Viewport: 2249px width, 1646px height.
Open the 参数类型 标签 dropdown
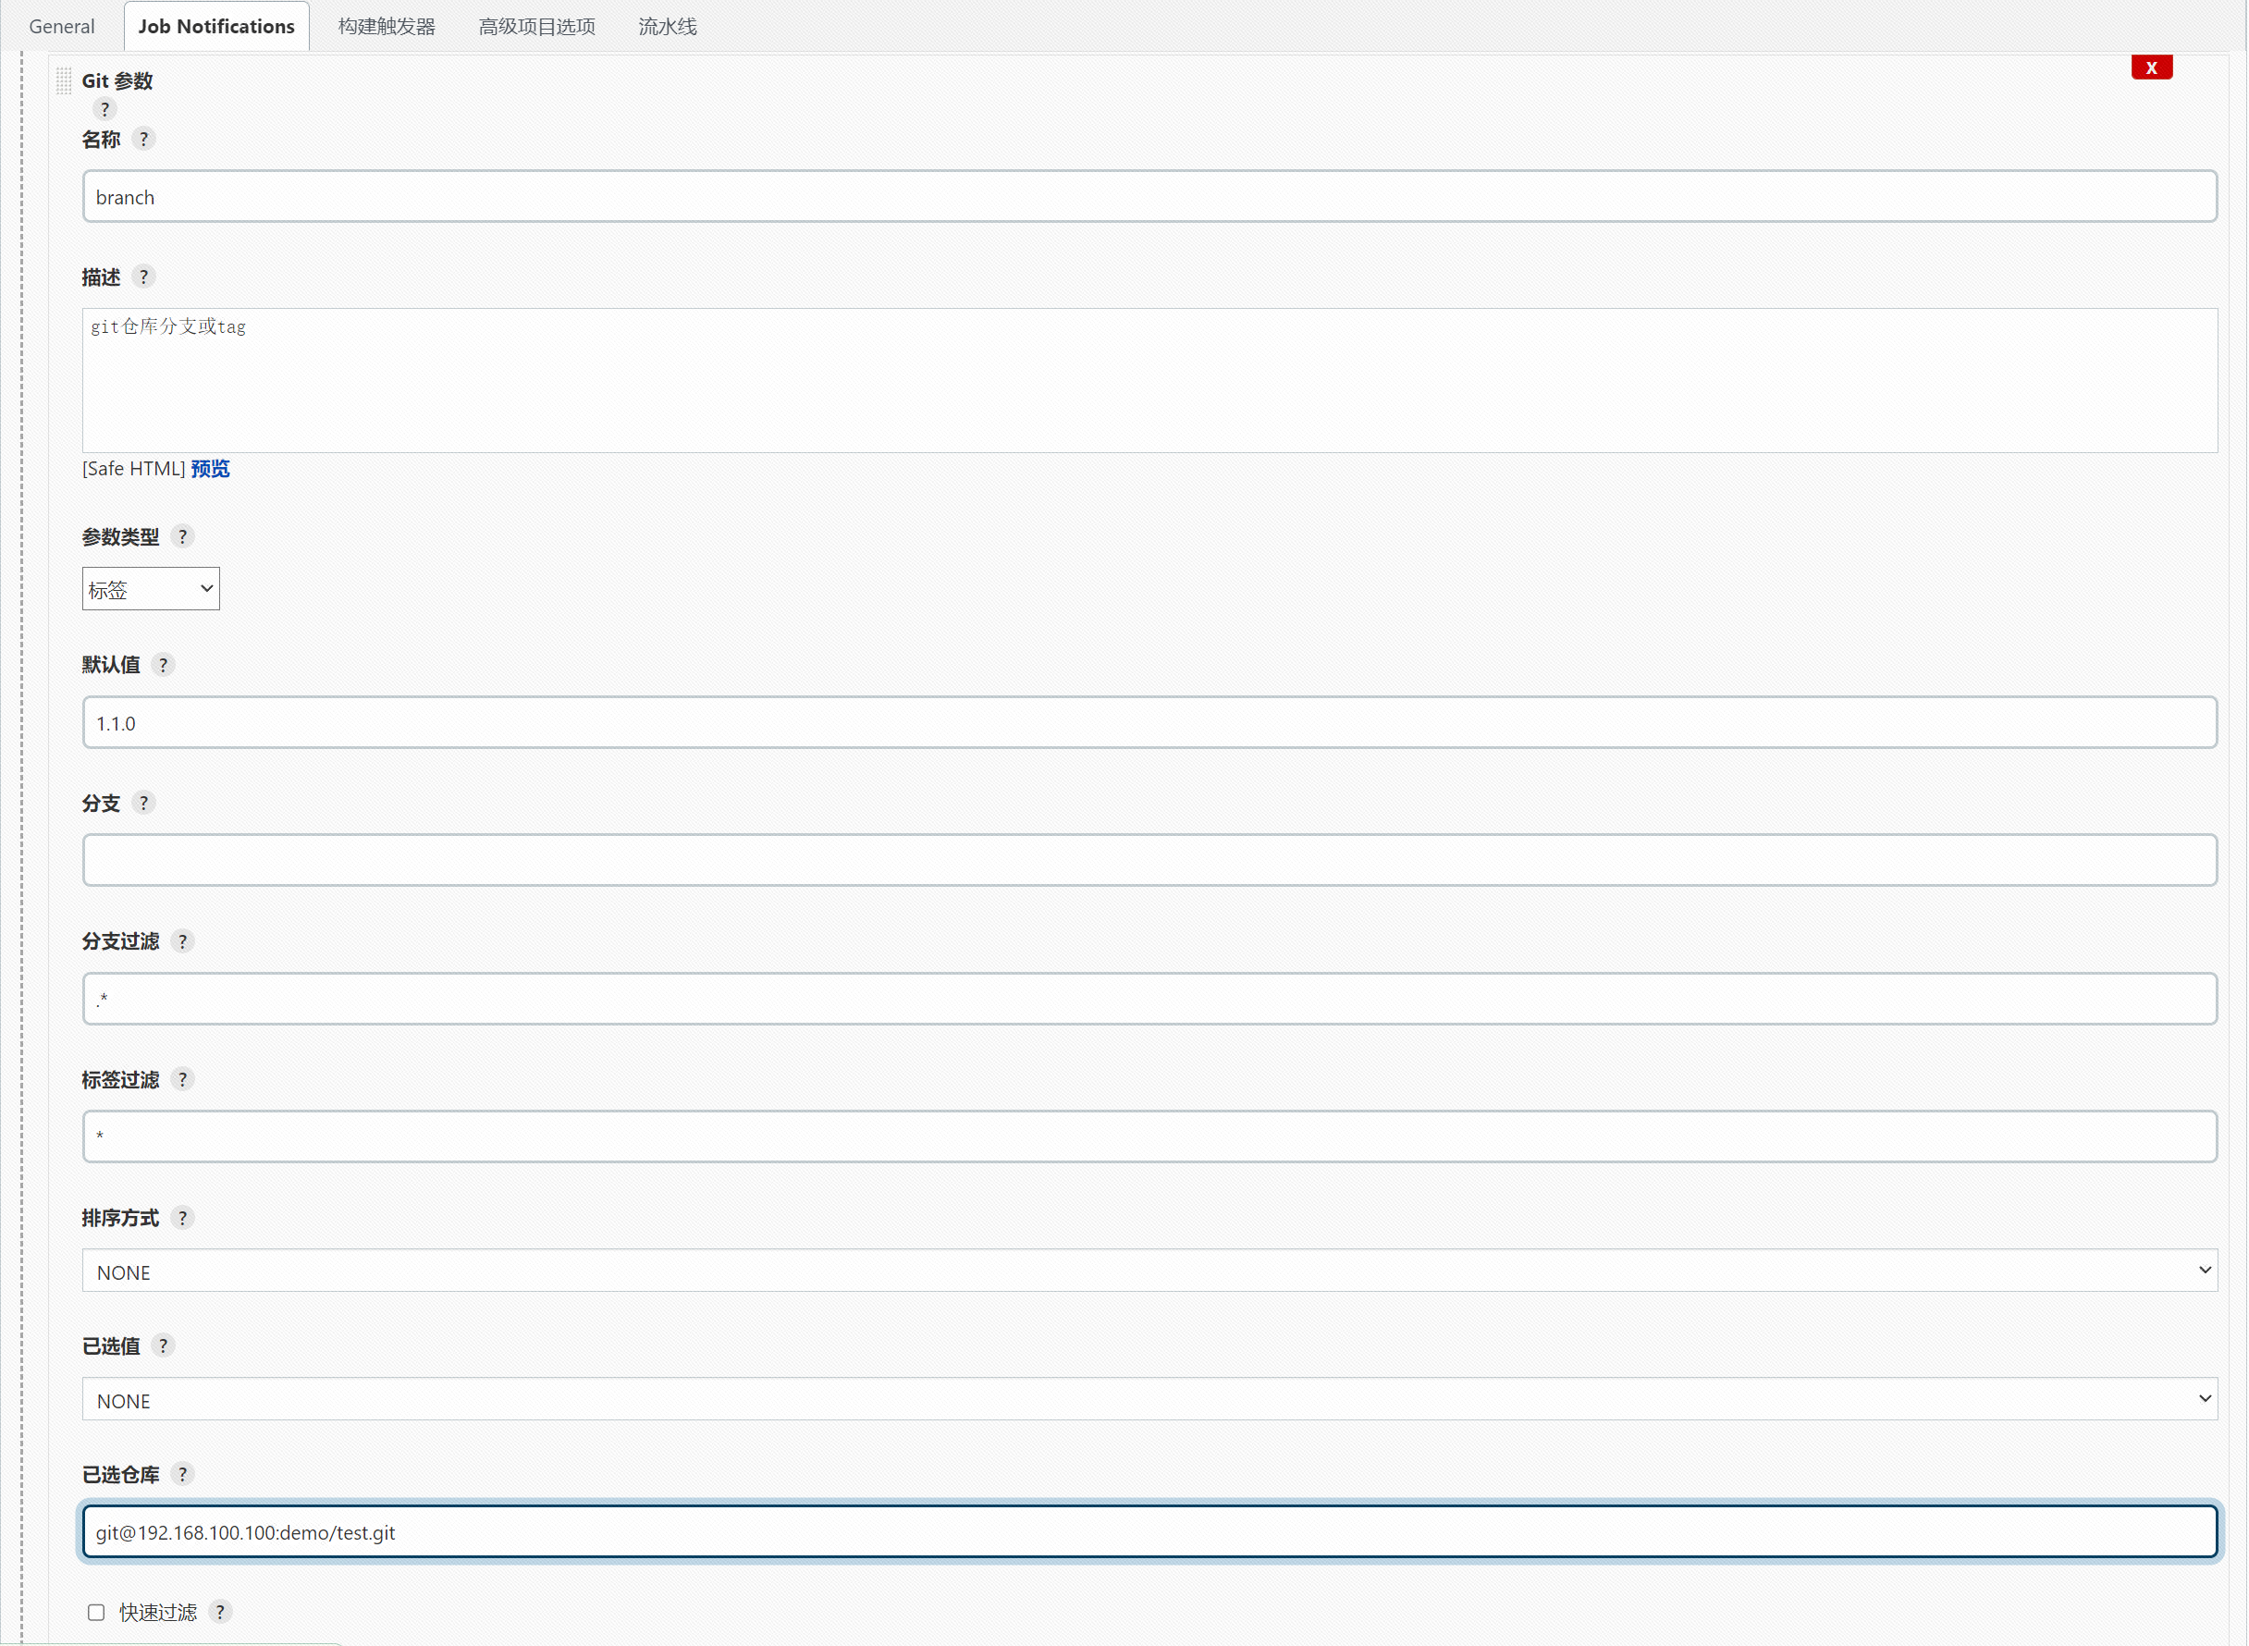[x=151, y=589]
